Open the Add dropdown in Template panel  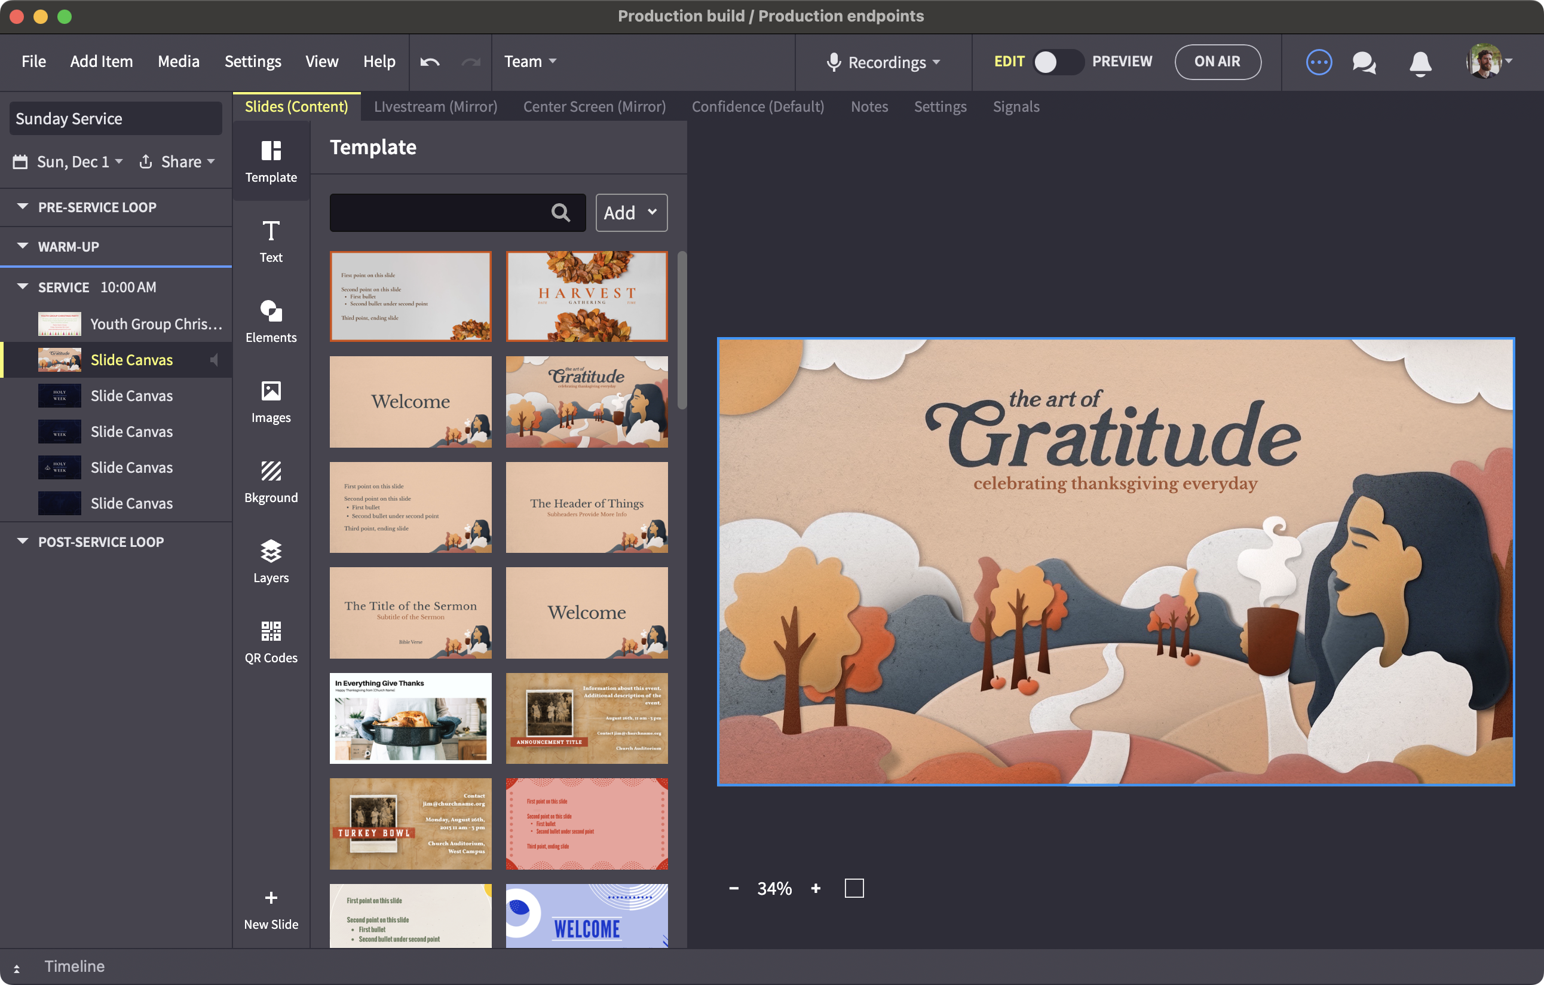click(631, 213)
